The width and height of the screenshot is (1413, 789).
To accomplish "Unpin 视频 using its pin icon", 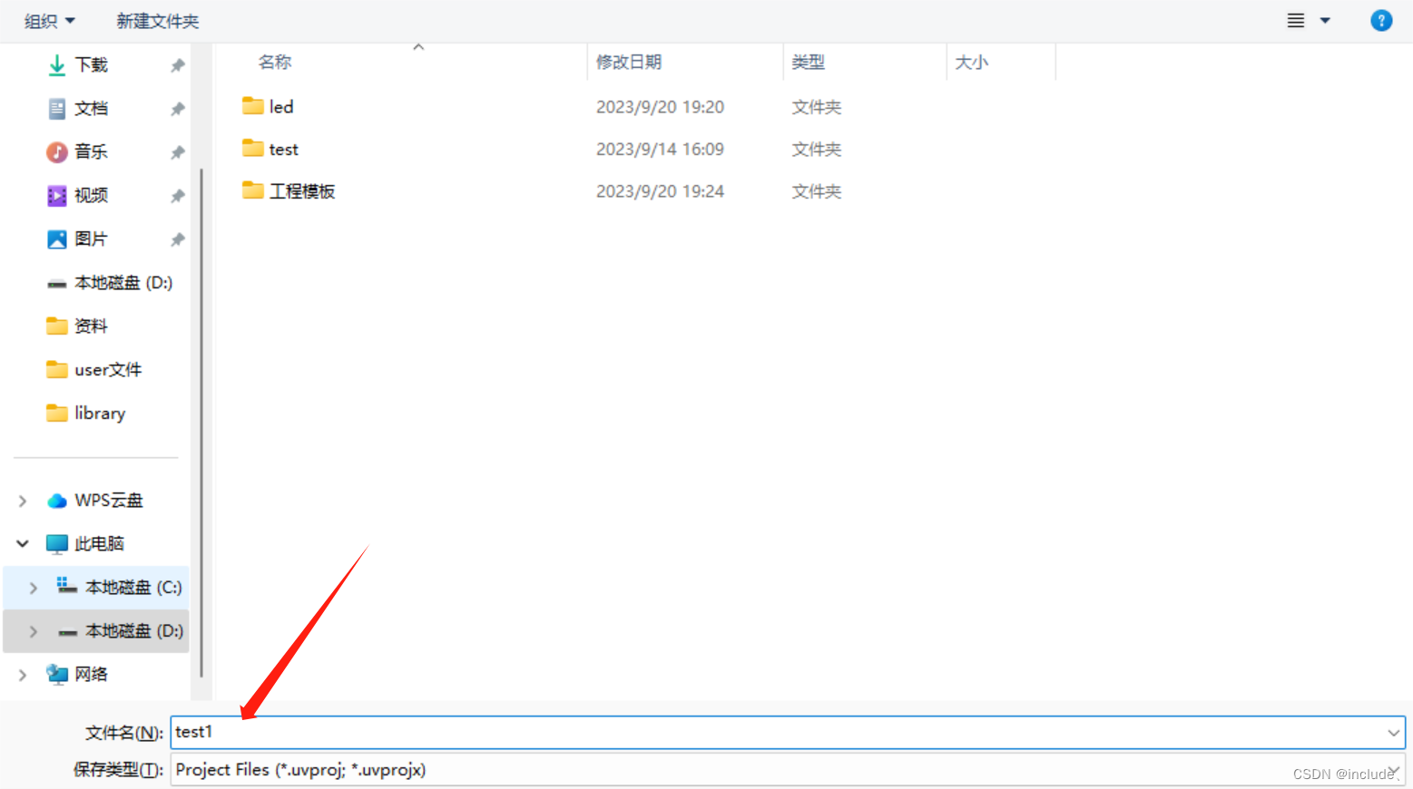I will tap(178, 196).
